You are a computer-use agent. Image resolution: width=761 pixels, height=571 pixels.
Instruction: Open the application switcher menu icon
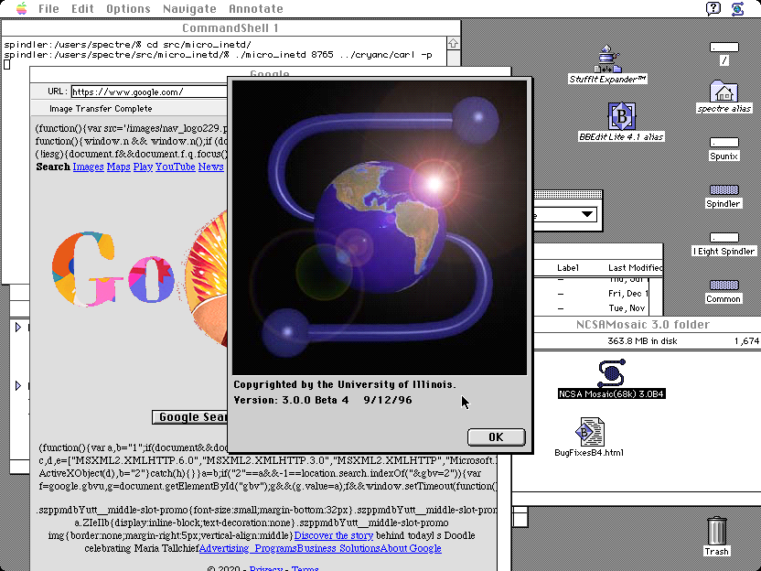[x=738, y=9]
